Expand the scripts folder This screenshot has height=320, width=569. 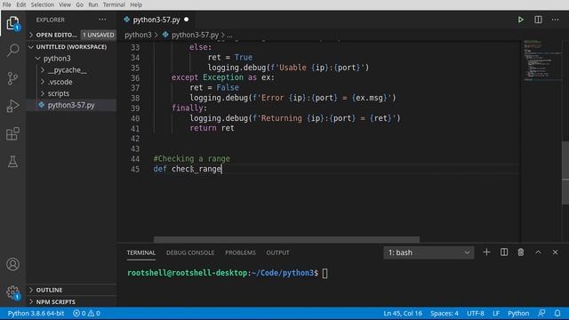point(43,93)
